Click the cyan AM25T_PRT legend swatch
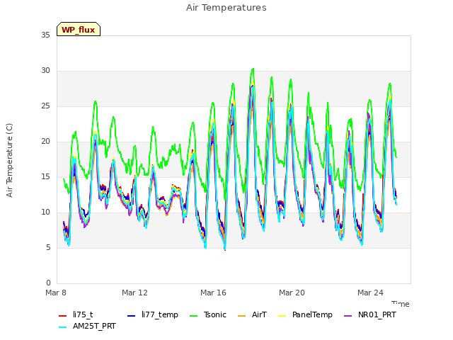 [x=63, y=327]
